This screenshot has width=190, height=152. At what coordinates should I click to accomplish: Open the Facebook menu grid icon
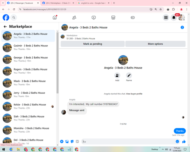pos(166,18)
